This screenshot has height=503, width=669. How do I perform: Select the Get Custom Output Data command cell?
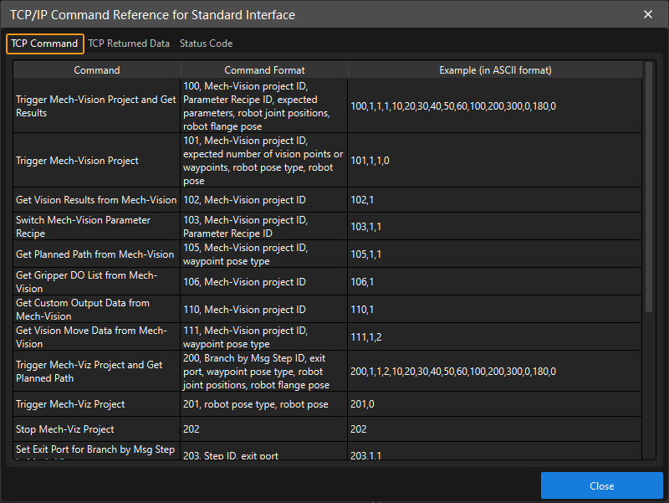[x=97, y=310]
